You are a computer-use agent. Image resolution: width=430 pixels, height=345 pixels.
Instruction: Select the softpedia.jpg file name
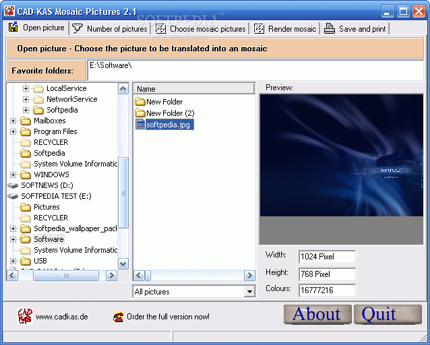tap(169, 125)
